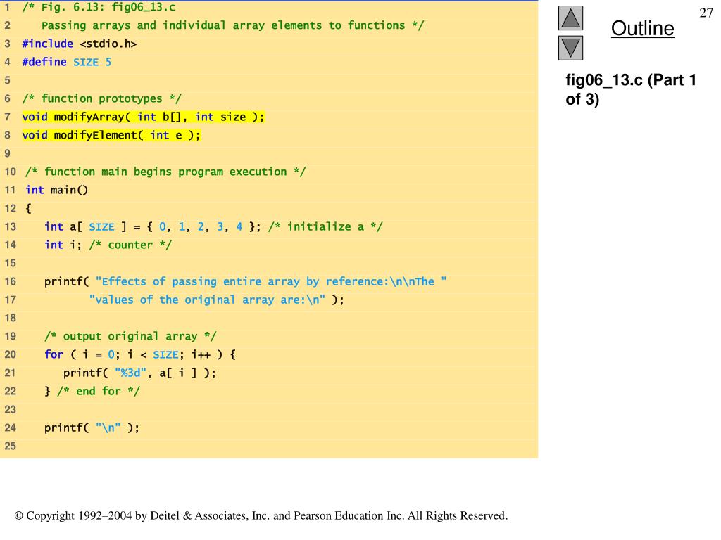Click the #define SIZE 5 line
Image resolution: width=721 pixels, height=540 pixels.
[67, 62]
